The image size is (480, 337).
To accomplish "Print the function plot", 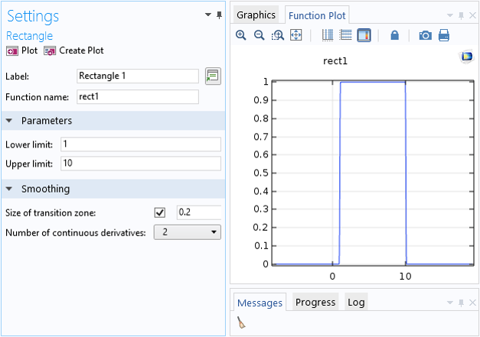I will coord(444,35).
